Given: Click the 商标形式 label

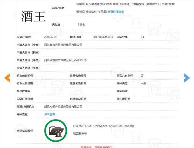Looking at the screenshot, I should click(x=122, y=91).
